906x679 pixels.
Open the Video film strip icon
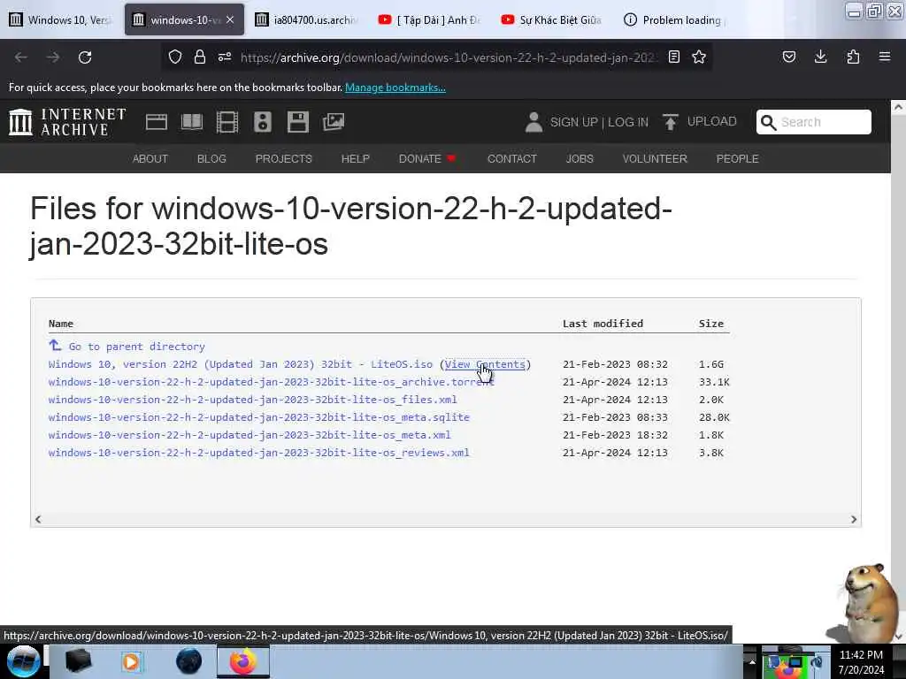pos(227,122)
